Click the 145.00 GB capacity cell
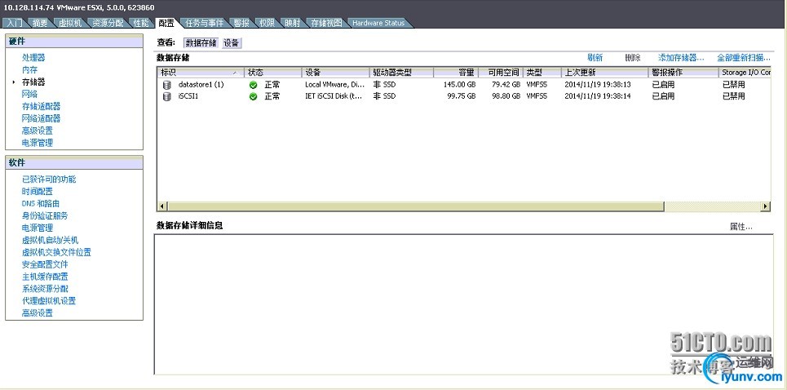 click(459, 85)
